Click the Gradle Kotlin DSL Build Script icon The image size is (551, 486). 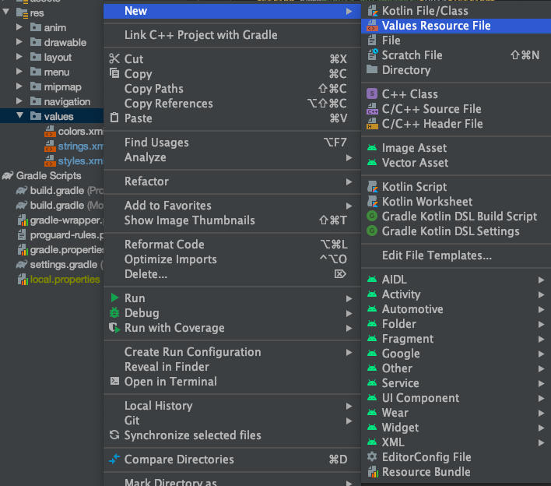(x=372, y=217)
